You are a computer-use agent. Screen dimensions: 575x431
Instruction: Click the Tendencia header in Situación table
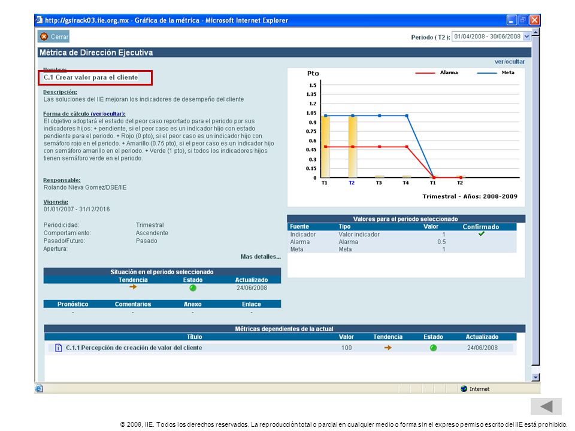133,280
